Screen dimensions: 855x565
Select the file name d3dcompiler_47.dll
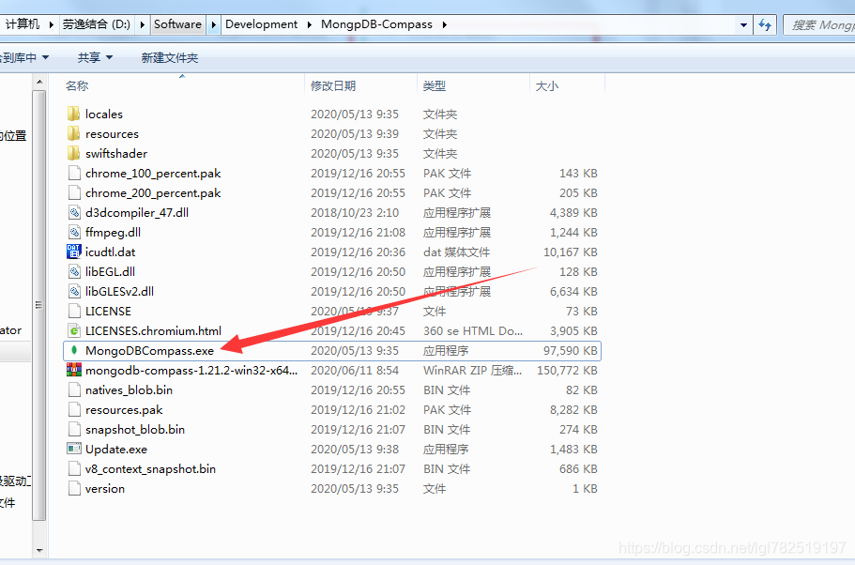[137, 213]
